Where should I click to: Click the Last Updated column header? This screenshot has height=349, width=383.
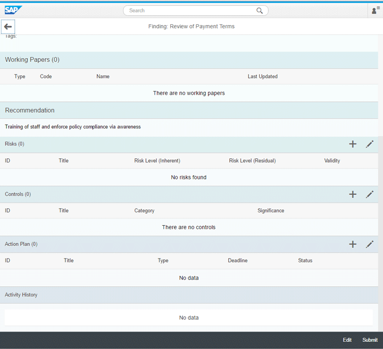click(x=263, y=77)
